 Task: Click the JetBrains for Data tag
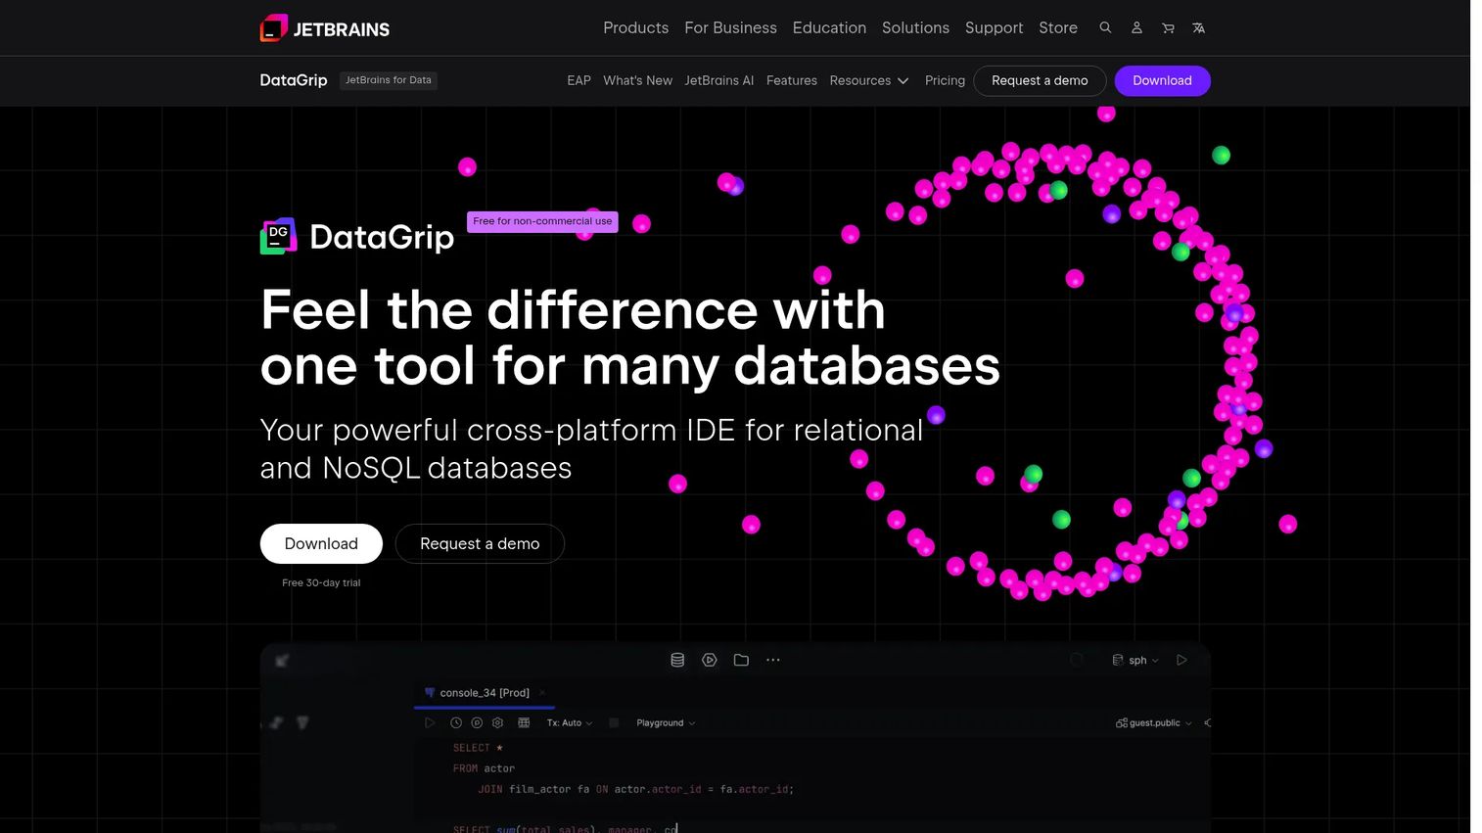(x=389, y=80)
